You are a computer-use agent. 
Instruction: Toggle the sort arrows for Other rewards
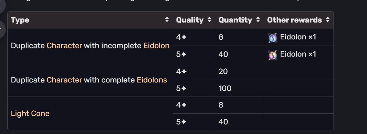click(328, 20)
